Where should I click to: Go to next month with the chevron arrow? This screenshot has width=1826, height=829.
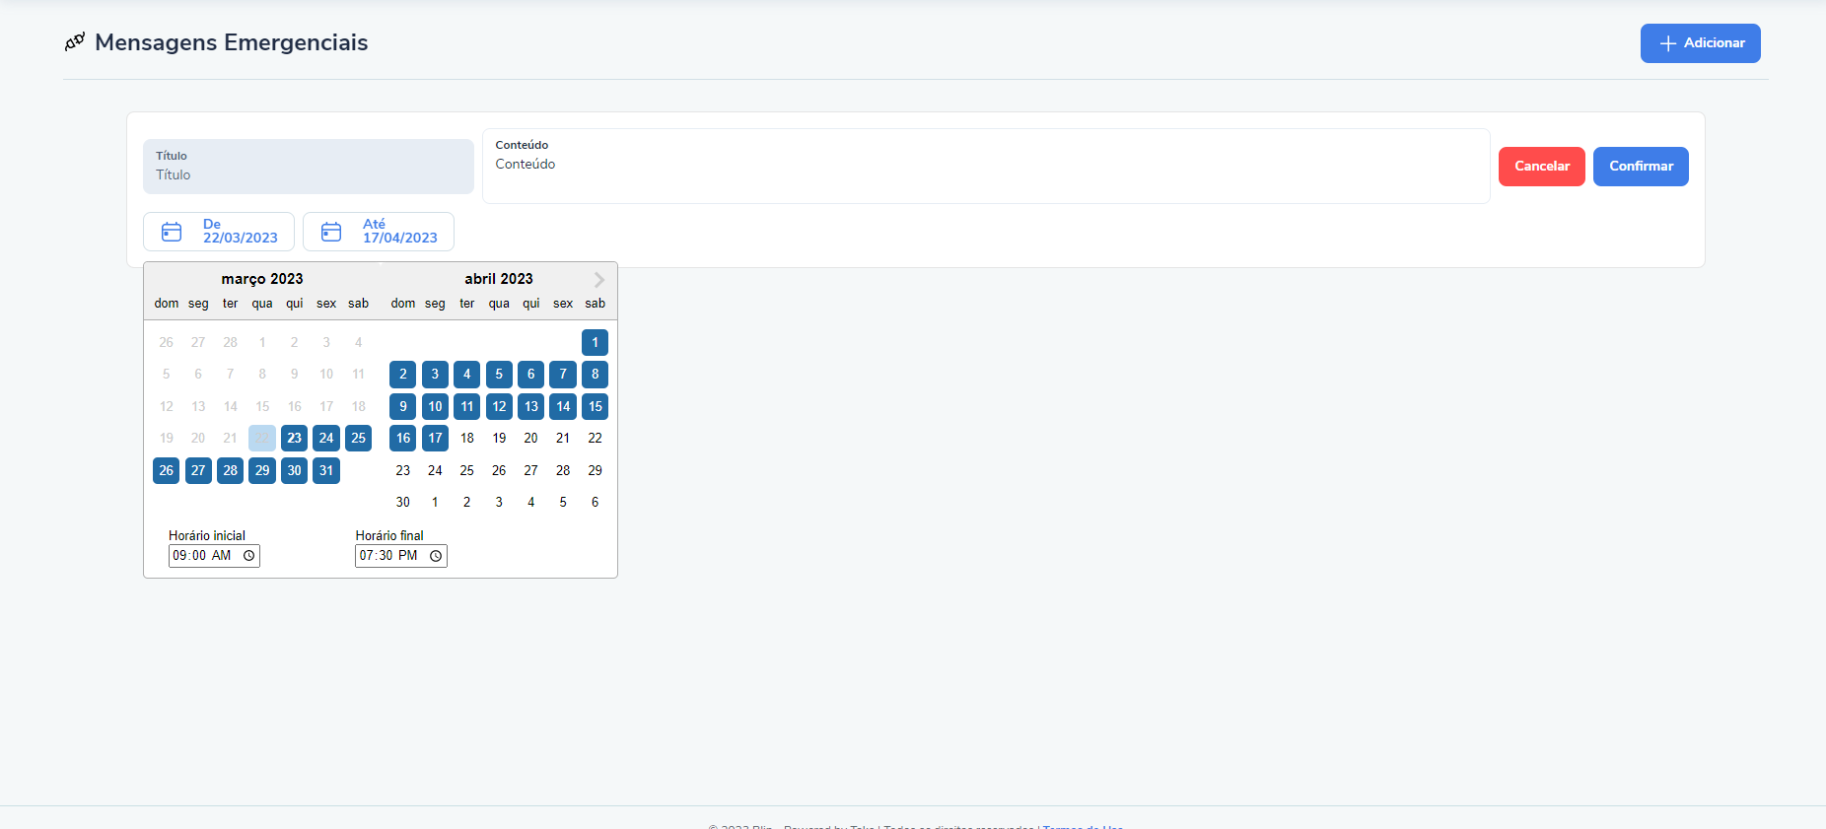pyautogui.click(x=598, y=280)
